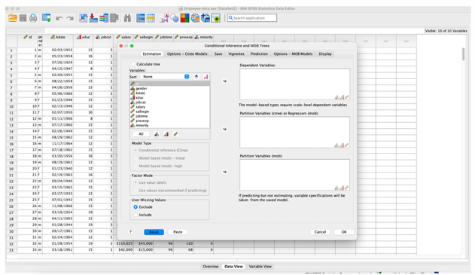Viewport: 475px width, 275px height.
Task: Filter variables by ordinal bar icon
Action: (x=166, y=134)
